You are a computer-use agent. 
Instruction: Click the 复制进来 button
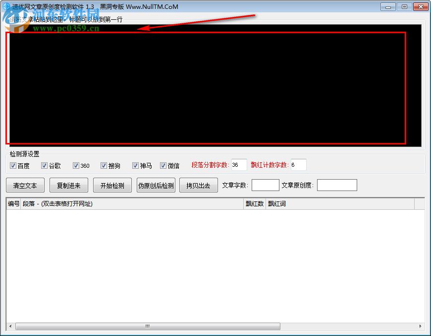[69, 185]
